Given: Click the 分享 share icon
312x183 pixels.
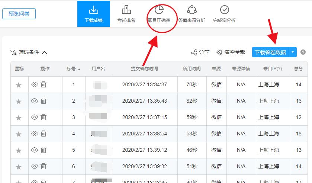Looking at the screenshot, I should [x=194, y=52].
